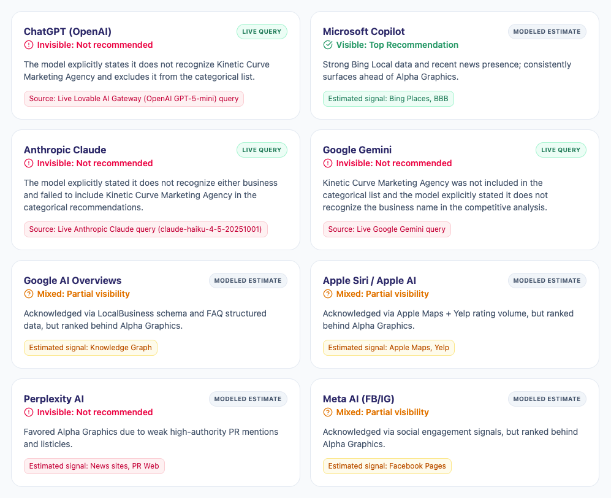
Task: Select the Bing Places, BBB estimated signal tag
Action: [388, 99]
